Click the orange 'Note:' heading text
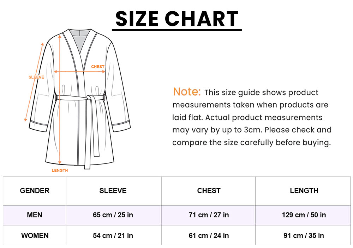Image resolution: width=353 pixels, height=248 pixels. pos(187,92)
